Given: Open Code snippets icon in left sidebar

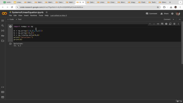Looking at the screenshot, I should 3,87.
